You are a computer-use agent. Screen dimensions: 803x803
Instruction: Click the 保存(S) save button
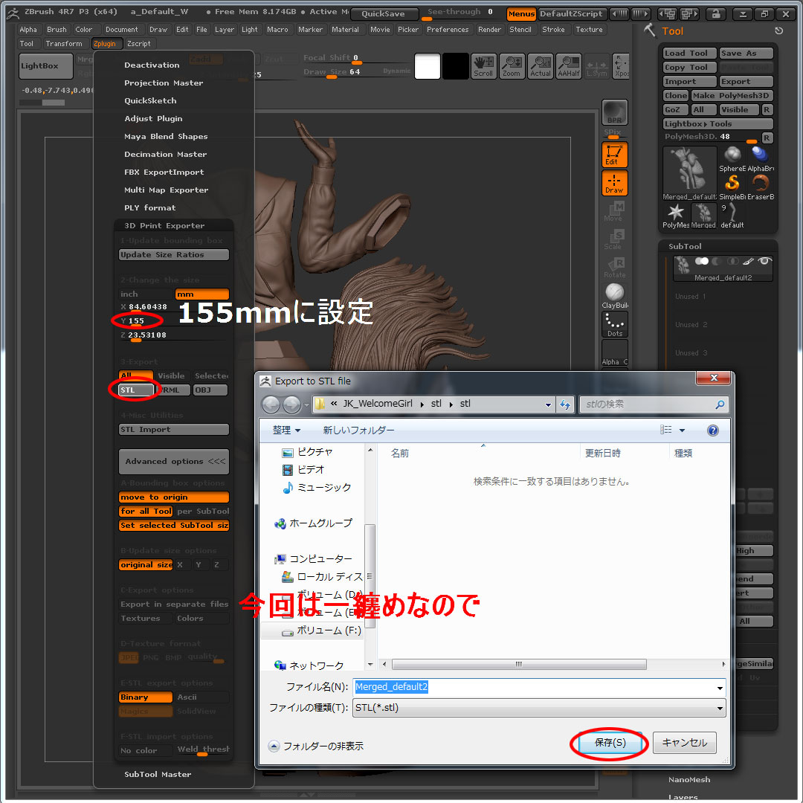click(610, 743)
